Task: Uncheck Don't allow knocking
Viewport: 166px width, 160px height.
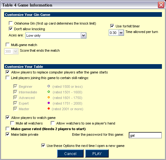Action: click(11, 29)
